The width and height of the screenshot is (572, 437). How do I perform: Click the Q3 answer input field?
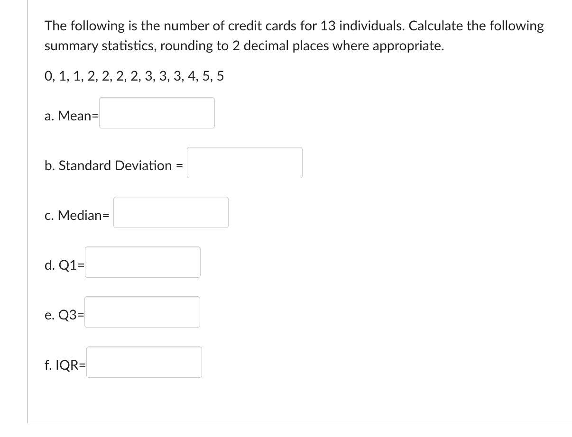pyautogui.click(x=142, y=312)
